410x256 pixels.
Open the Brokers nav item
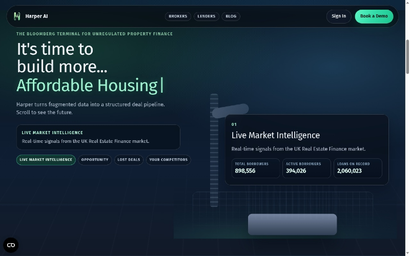pos(178,16)
